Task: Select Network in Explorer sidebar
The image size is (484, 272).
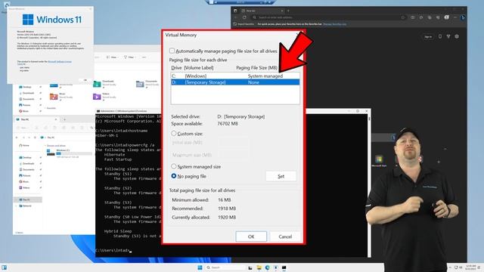Action: 25,206
